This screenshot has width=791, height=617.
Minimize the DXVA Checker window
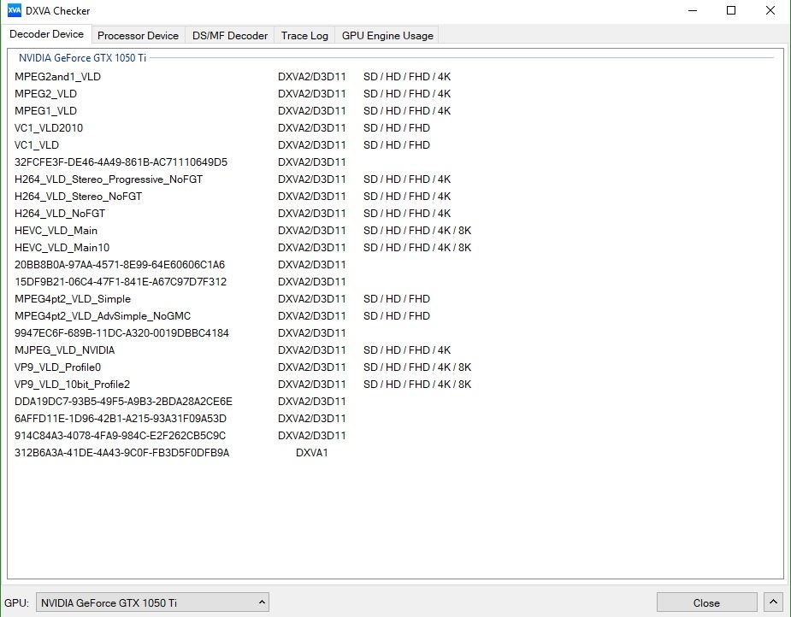point(693,10)
